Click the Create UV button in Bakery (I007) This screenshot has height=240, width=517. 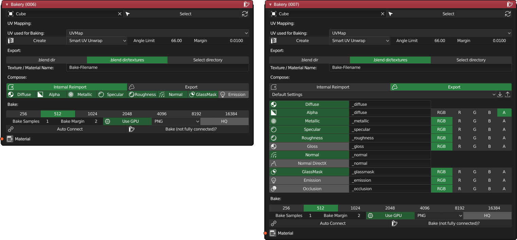point(299,41)
